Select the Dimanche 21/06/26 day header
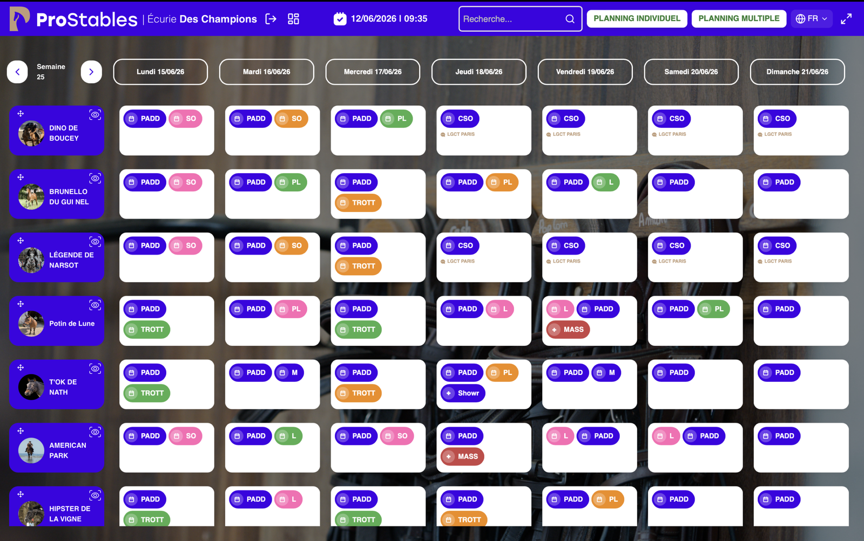Viewport: 864px width, 541px height. click(798, 72)
